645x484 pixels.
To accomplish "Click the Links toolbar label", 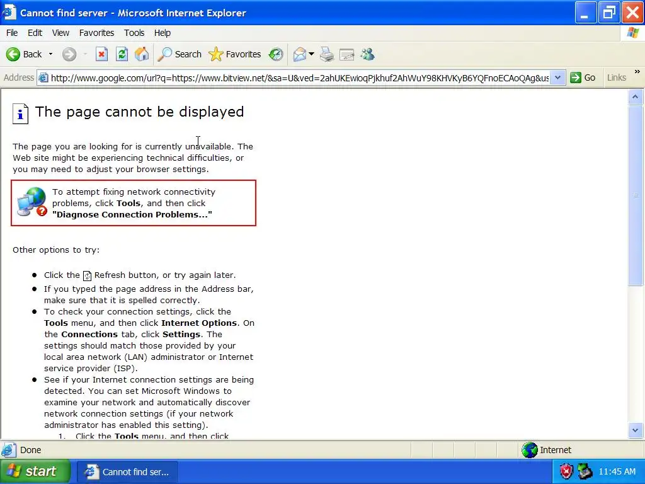I will (x=616, y=78).
